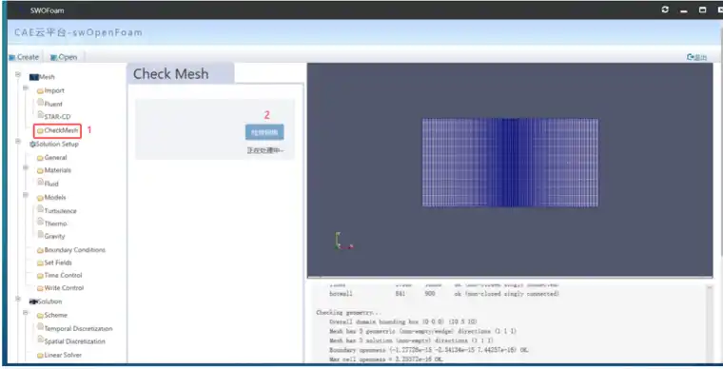Click the Create toolbar button
Image resolution: width=723 pixels, height=369 pixels.
(24, 57)
